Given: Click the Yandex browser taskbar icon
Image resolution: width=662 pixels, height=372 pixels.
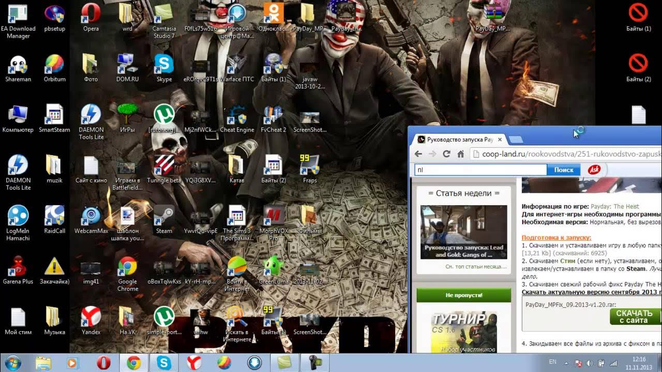Looking at the screenshot, I should coord(194,363).
